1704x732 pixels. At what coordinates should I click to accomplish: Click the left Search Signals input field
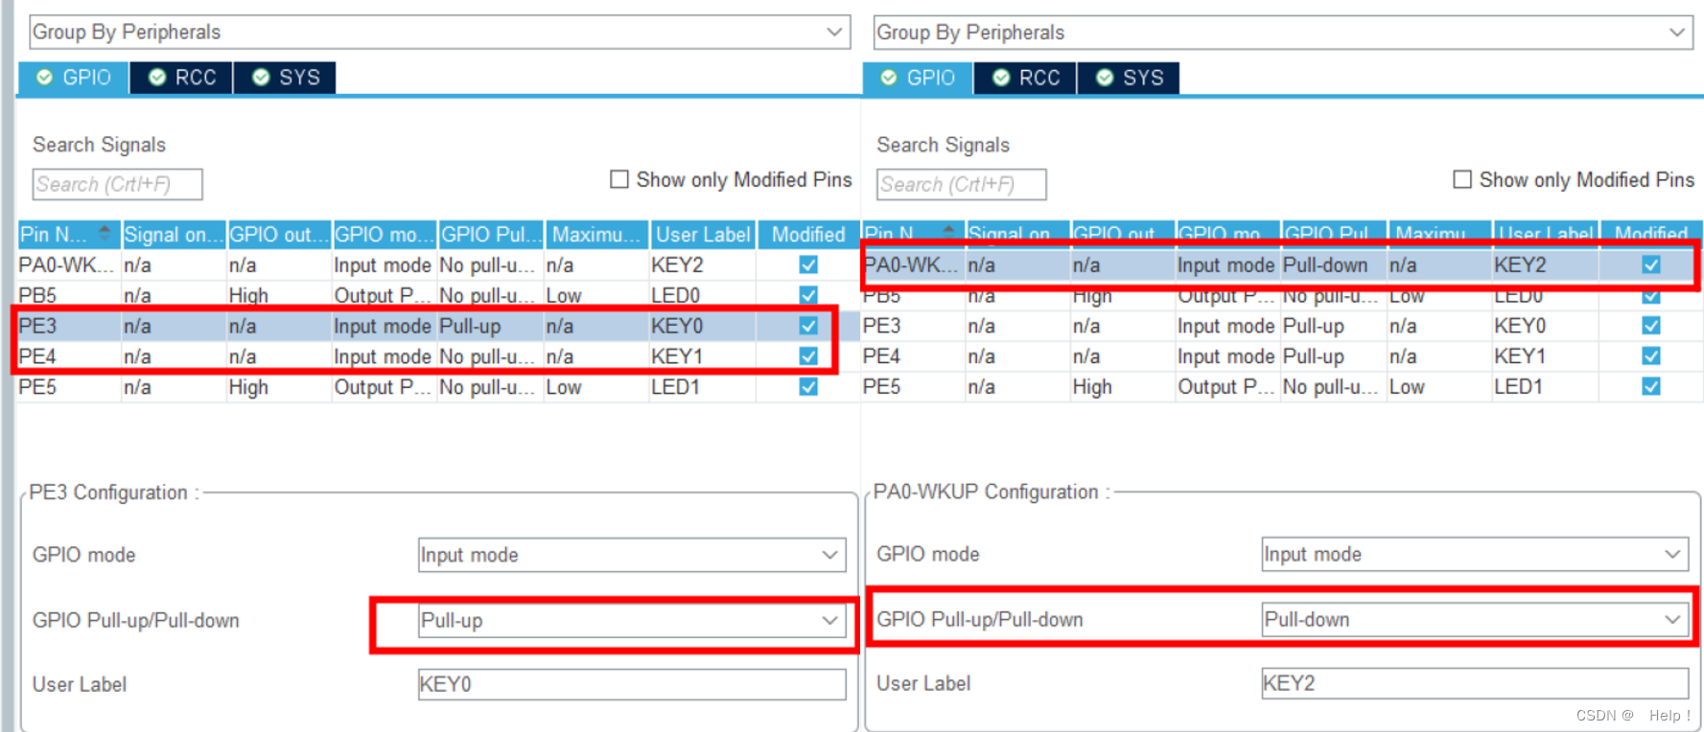tap(118, 184)
